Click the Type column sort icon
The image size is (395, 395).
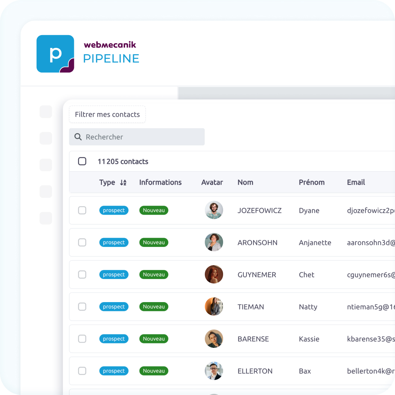point(123,183)
